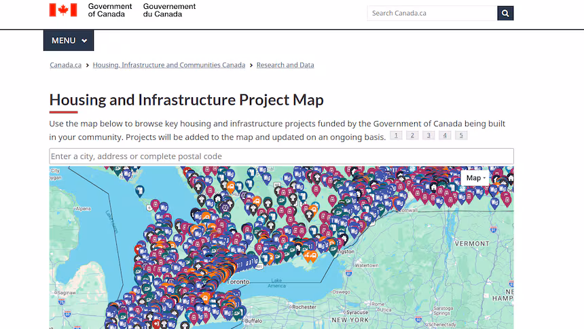Expand the MENU dropdown
Screen dimensions: 584x329
tap(69, 40)
